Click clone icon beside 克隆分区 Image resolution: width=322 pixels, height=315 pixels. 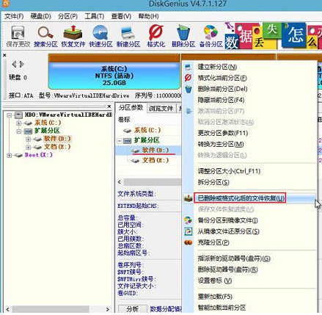tap(189, 242)
